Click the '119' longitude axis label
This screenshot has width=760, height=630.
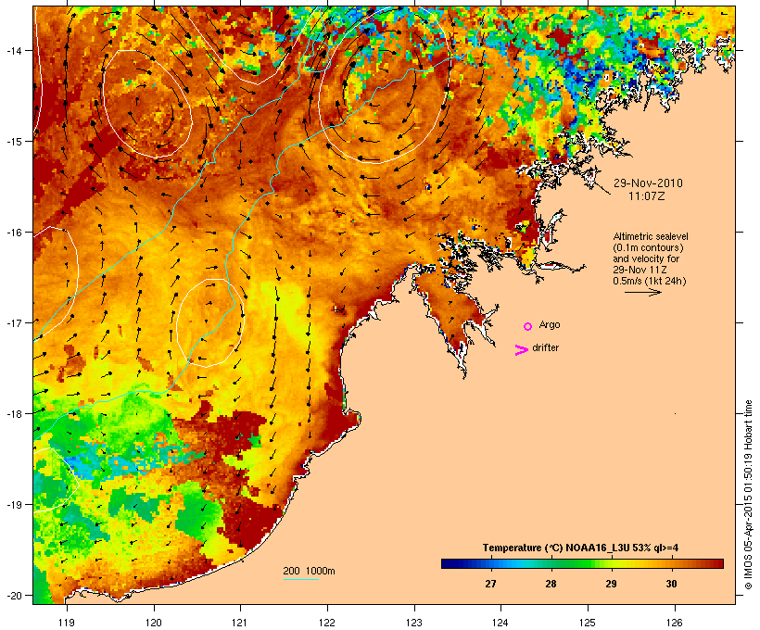point(67,623)
